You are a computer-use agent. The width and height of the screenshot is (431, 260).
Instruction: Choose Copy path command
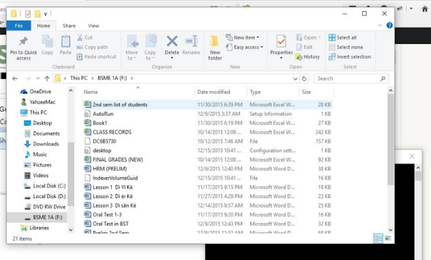click(92, 47)
